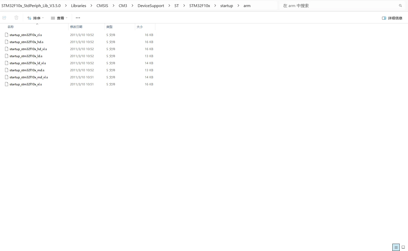
Task: Switch to the large thumbnails view icon
Action: coord(403,247)
